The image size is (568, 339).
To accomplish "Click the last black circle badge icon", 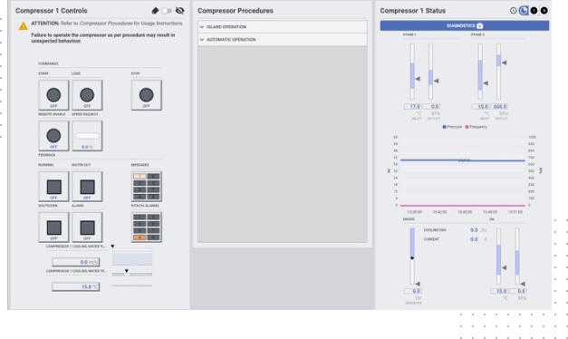I will (544, 11).
